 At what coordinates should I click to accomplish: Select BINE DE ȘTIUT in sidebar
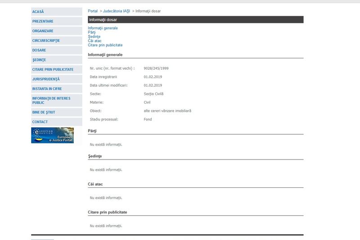tap(44, 112)
